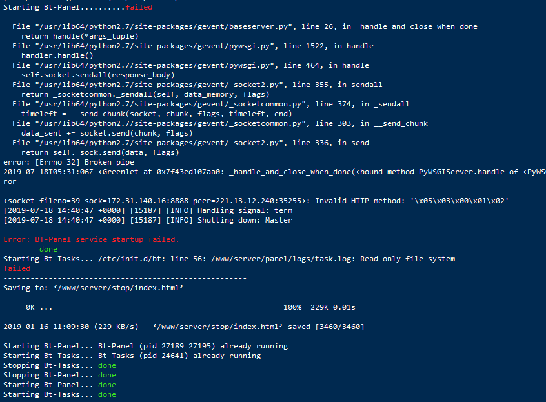Click the "data_sent += socket.send" line
This screenshot has height=402, width=546.
(106, 133)
